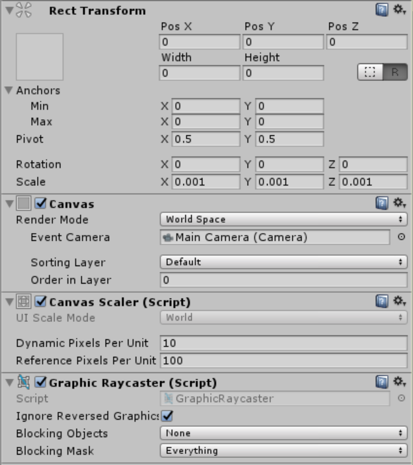Click the Scale label
This screenshot has height=465, width=413.
(31, 182)
